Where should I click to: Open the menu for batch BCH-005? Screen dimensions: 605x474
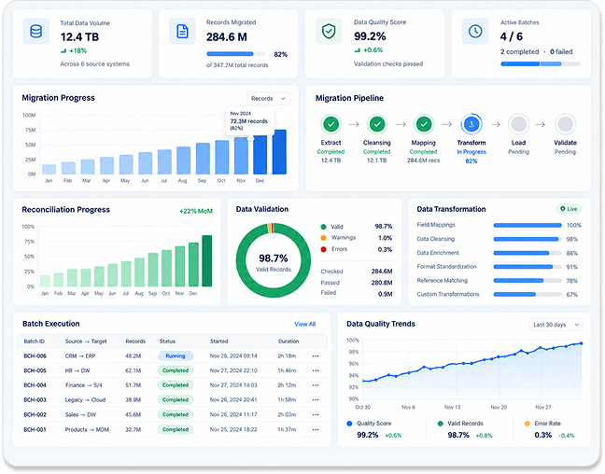click(316, 370)
